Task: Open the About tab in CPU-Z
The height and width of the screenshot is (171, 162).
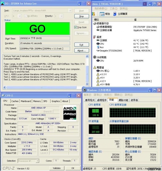Action: (x=65, y=101)
